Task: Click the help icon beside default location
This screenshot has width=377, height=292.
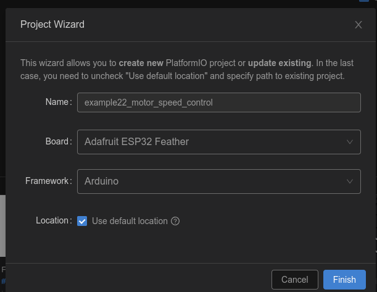Action: 175,221
